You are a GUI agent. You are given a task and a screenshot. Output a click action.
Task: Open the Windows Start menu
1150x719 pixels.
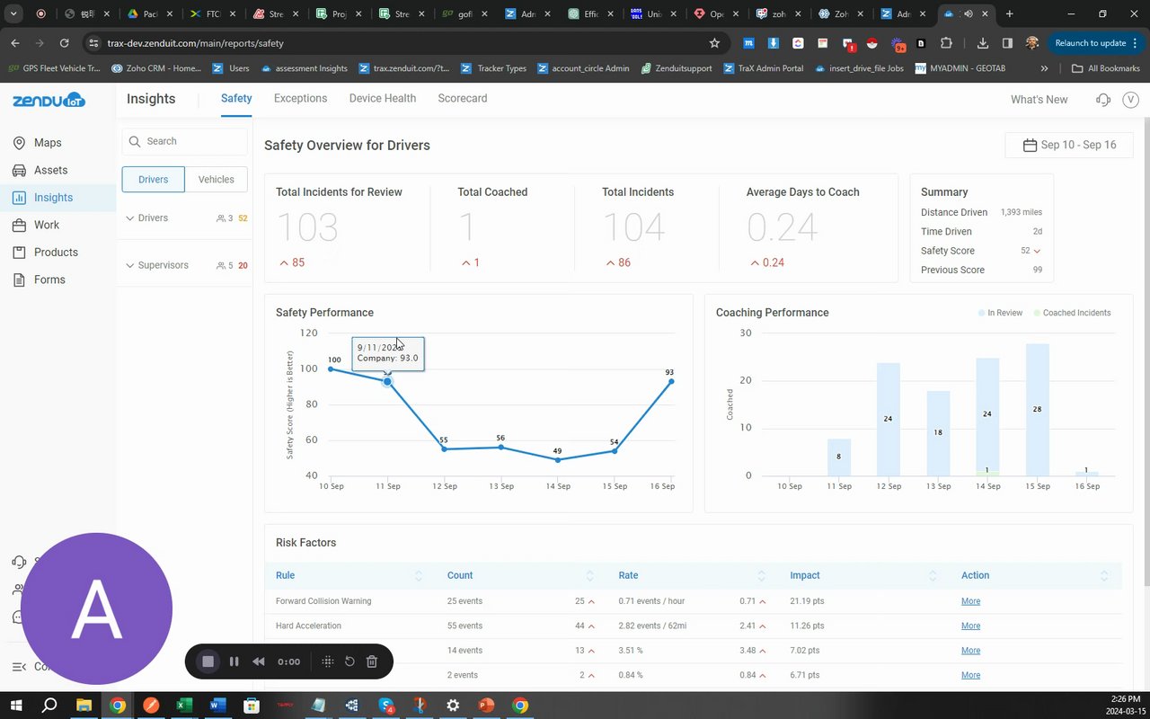[17, 706]
